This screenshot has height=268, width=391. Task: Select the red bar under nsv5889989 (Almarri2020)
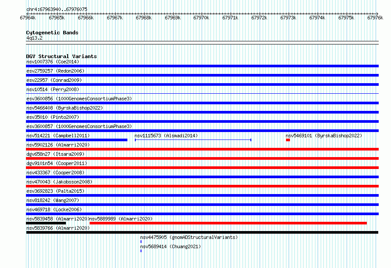228,223
